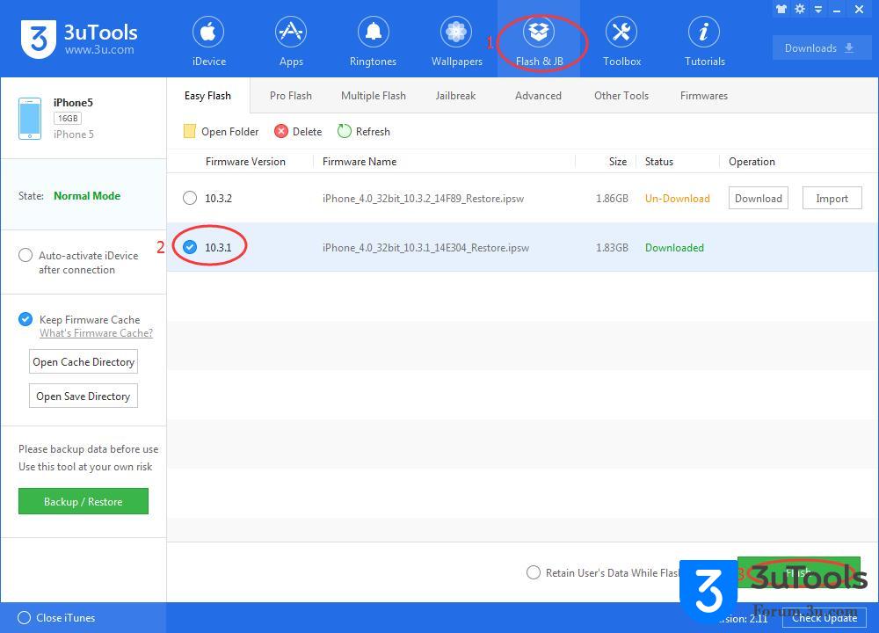
Task: Click the Refresh icon
Action: (x=345, y=131)
